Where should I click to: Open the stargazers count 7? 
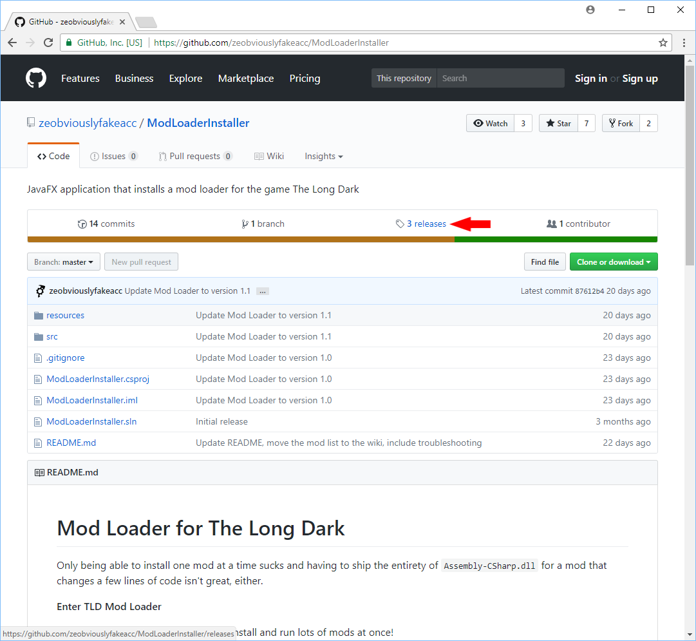[587, 124]
